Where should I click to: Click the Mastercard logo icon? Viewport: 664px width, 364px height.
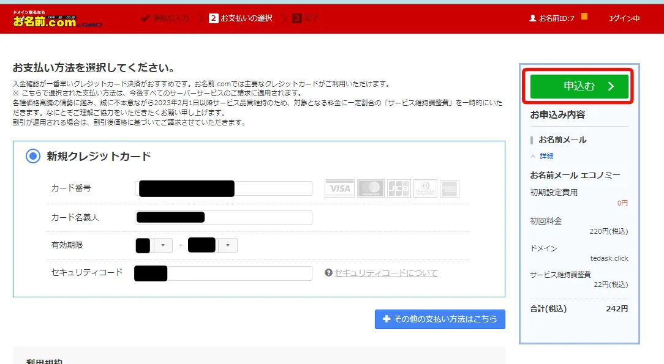pyautogui.click(x=371, y=188)
